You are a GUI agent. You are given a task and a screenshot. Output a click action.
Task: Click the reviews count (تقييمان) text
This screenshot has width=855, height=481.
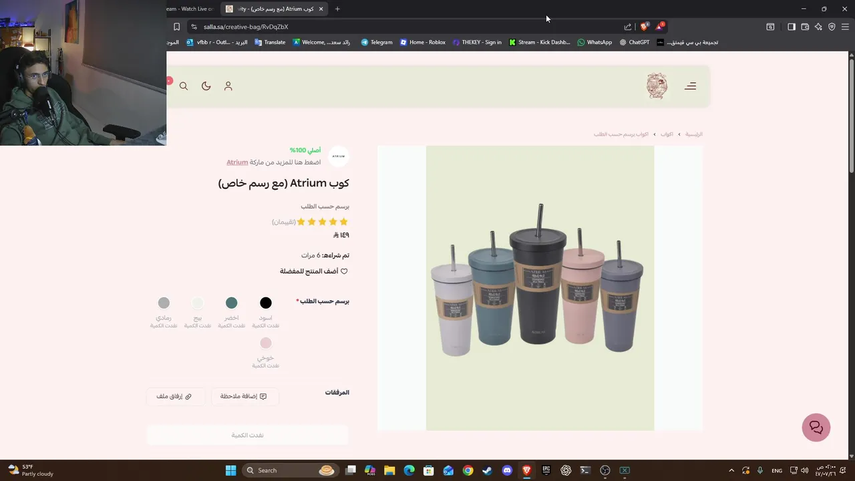[284, 222]
